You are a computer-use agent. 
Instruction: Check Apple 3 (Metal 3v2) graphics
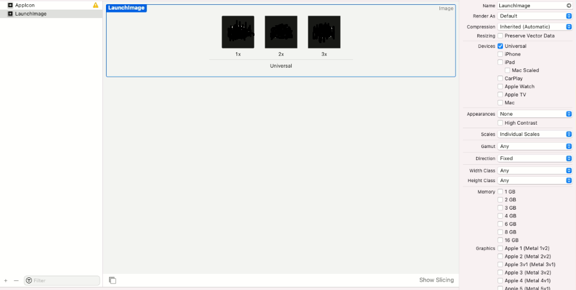[x=501, y=273]
